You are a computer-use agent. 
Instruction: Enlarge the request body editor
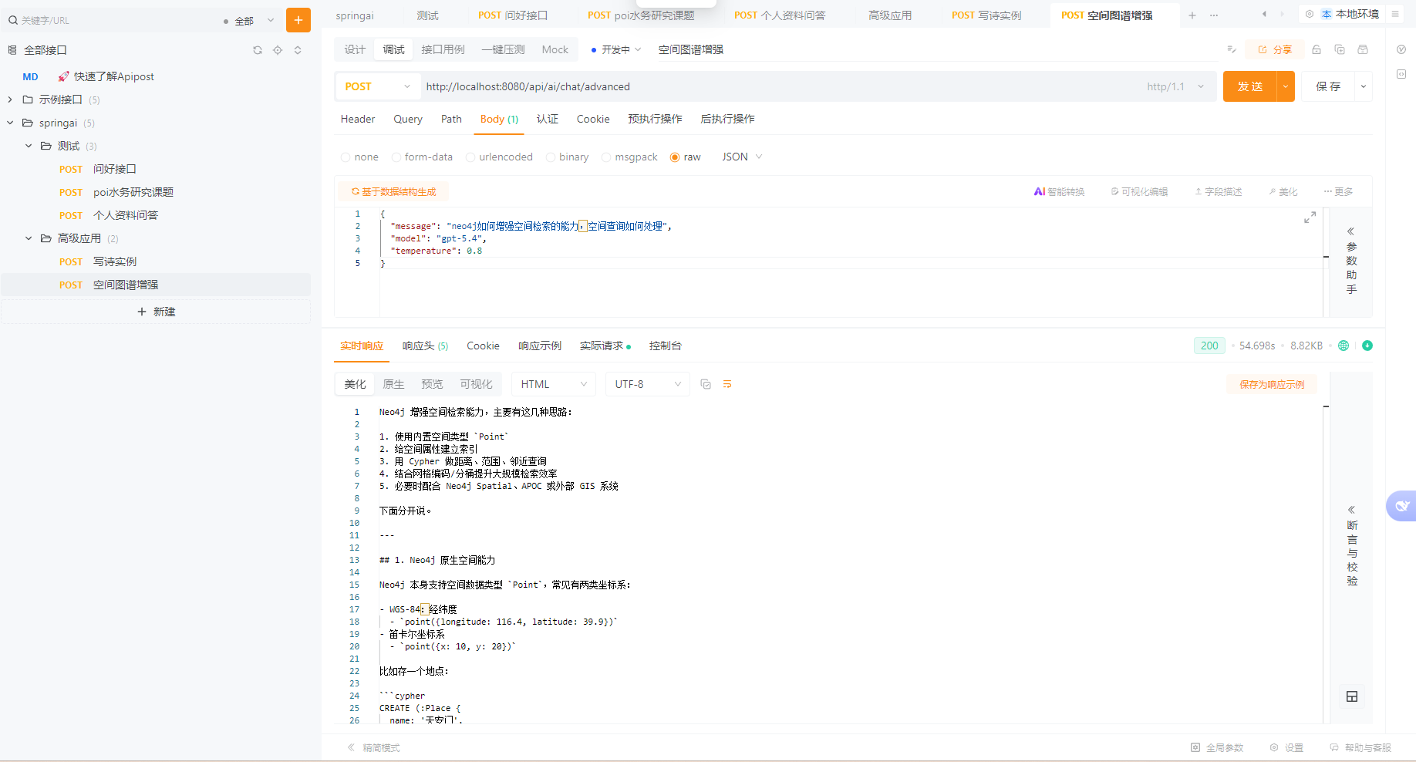pos(1310,218)
